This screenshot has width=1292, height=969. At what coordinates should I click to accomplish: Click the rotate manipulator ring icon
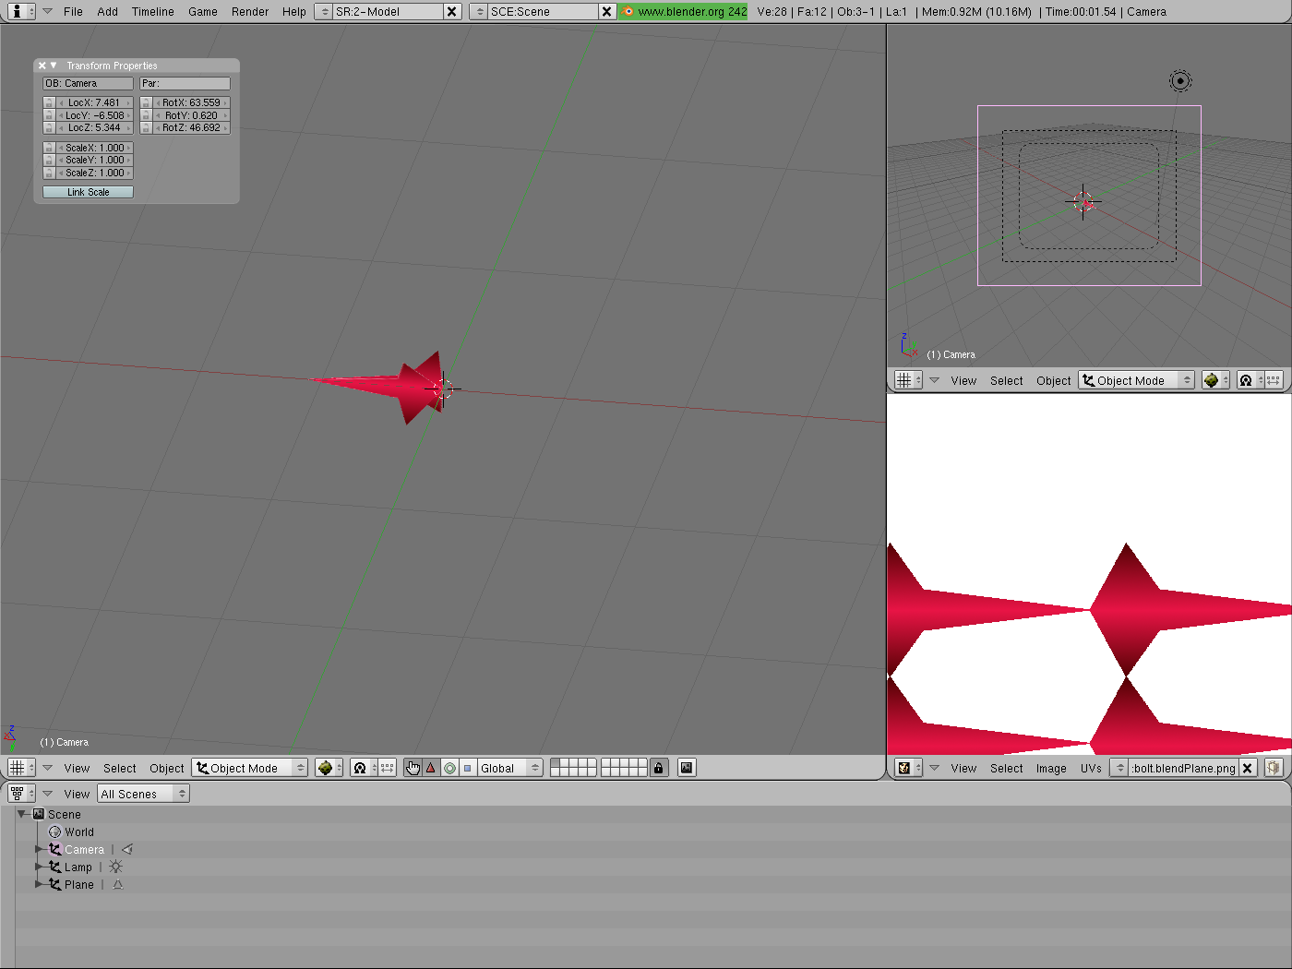click(449, 768)
